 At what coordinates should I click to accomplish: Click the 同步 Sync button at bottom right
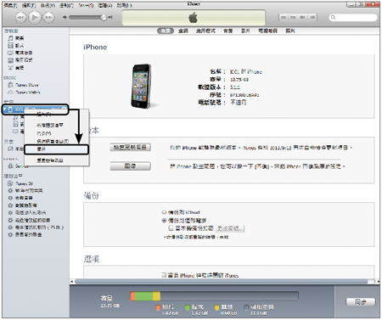click(x=361, y=302)
